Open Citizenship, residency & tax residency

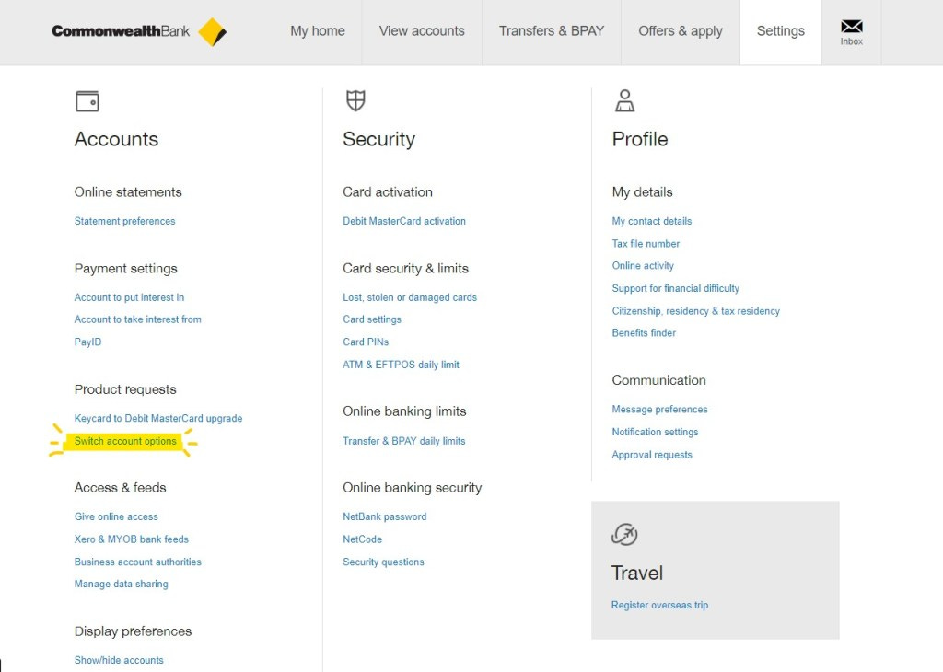(x=696, y=311)
